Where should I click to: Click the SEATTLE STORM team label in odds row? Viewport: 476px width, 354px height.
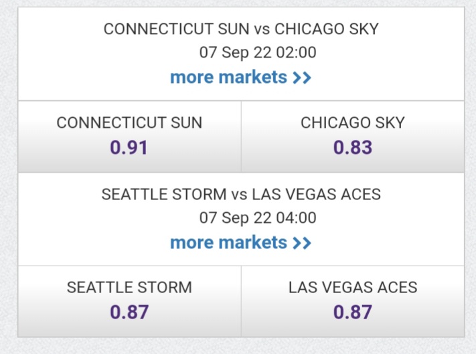click(x=129, y=288)
